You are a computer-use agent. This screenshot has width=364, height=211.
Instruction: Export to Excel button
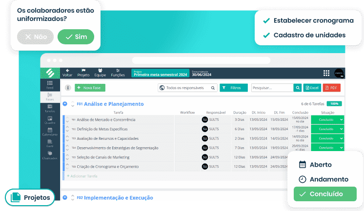[x=312, y=88]
